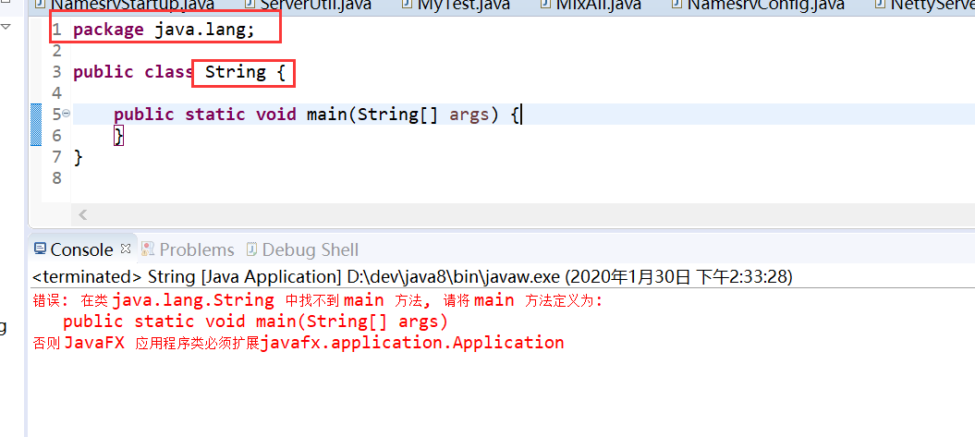Click line number 8 in the gutter
975x437 pixels.
pos(57,178)
